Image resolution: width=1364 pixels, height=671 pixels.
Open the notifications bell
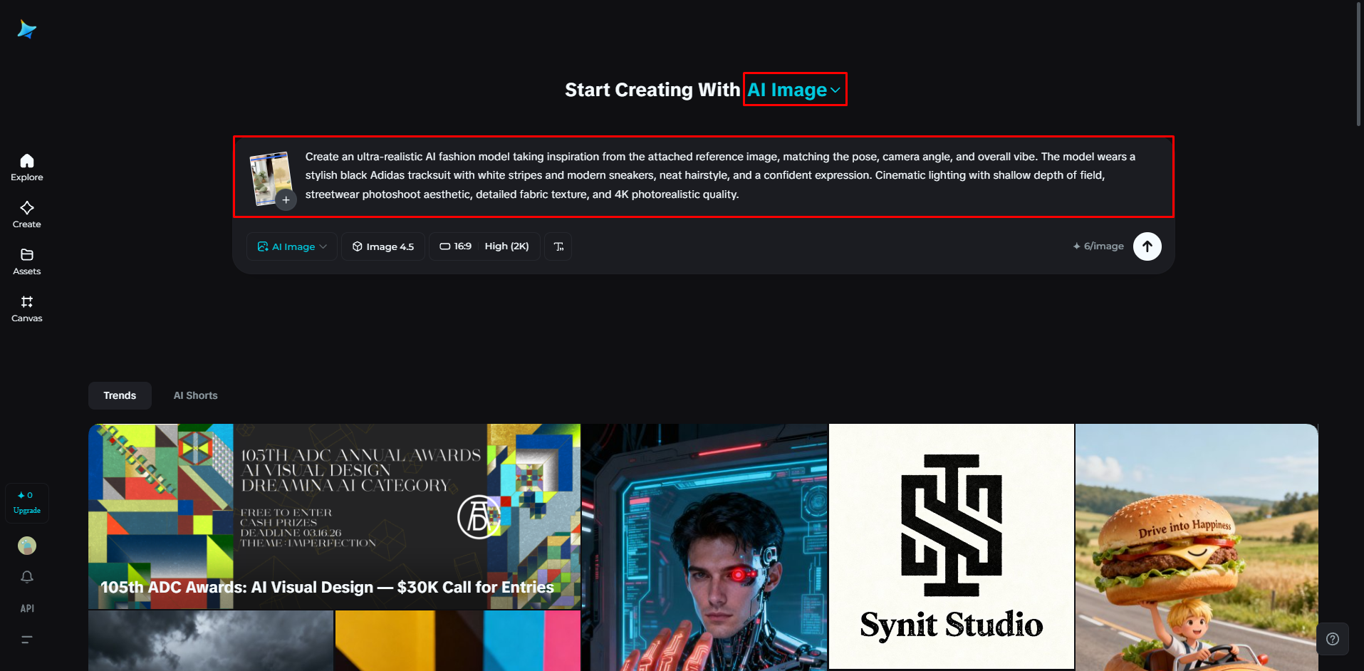pos(27,577)
